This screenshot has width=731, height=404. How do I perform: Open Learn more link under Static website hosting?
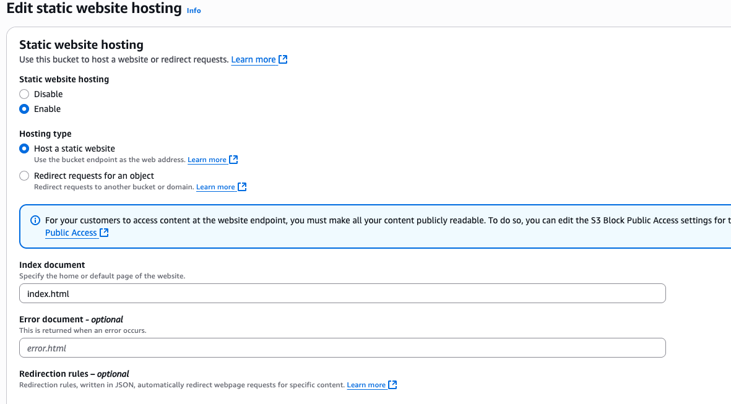point(253,59)
